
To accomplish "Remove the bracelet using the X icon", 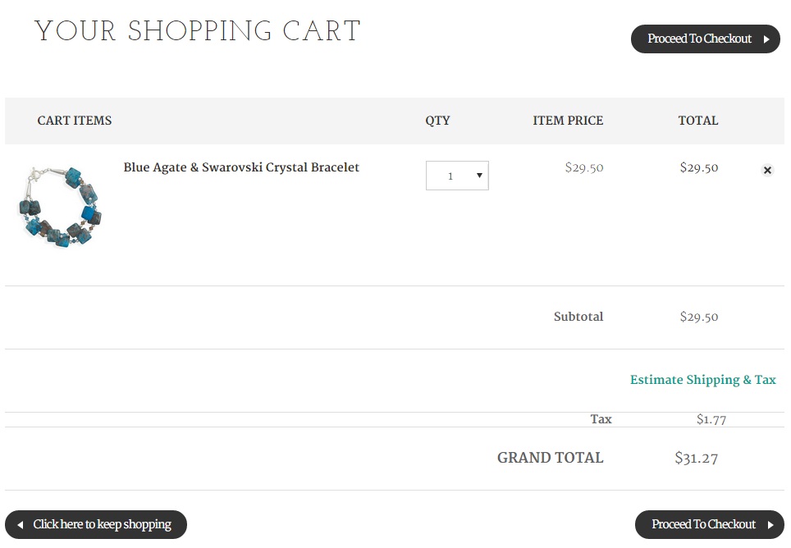I will [x=767, y=170].
